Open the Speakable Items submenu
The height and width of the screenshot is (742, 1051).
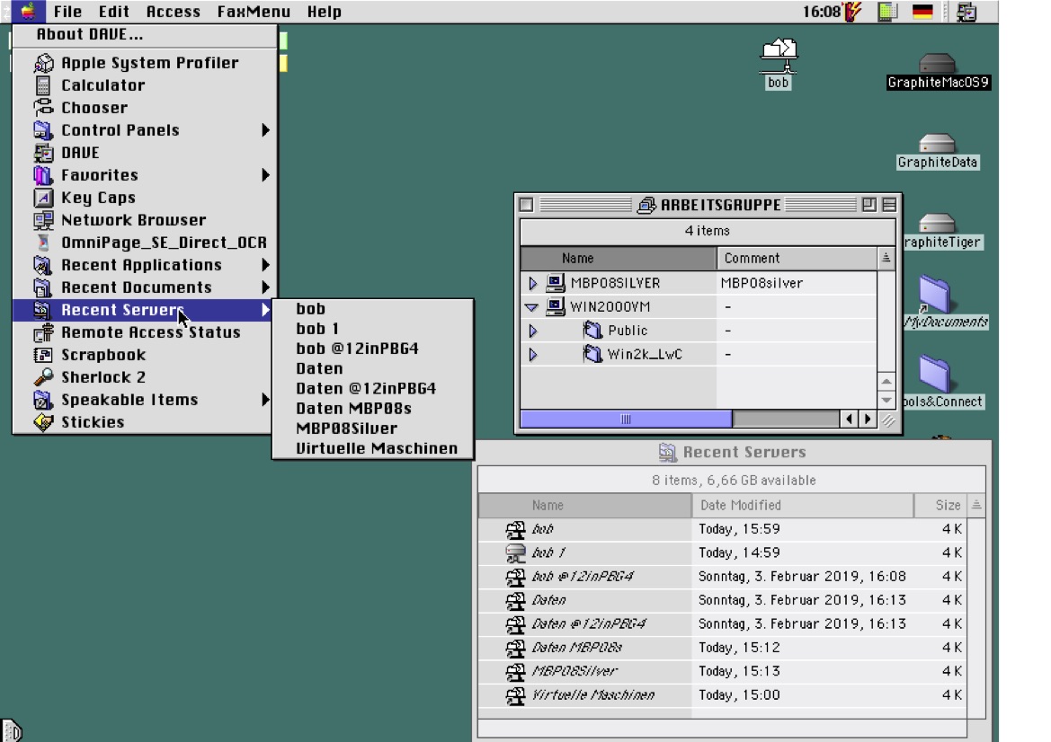coord(144,400)
